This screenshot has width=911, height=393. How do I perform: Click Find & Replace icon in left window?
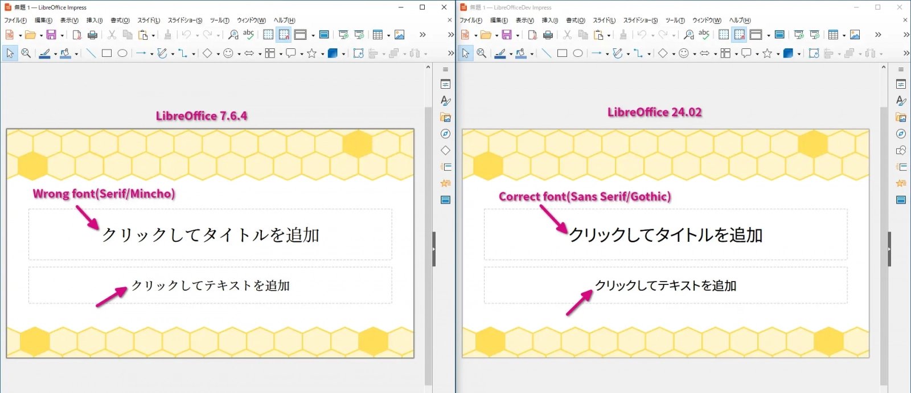[233, 35]
